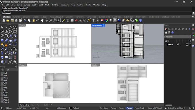Select the Polyline tool in left sidebar

pos(11,27)
